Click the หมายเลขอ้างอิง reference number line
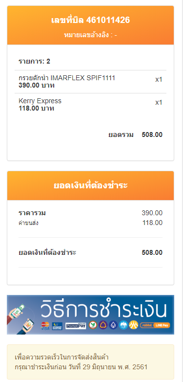This screenshot has height=382, width=183. pyautogui.click(x=90, y=35)
